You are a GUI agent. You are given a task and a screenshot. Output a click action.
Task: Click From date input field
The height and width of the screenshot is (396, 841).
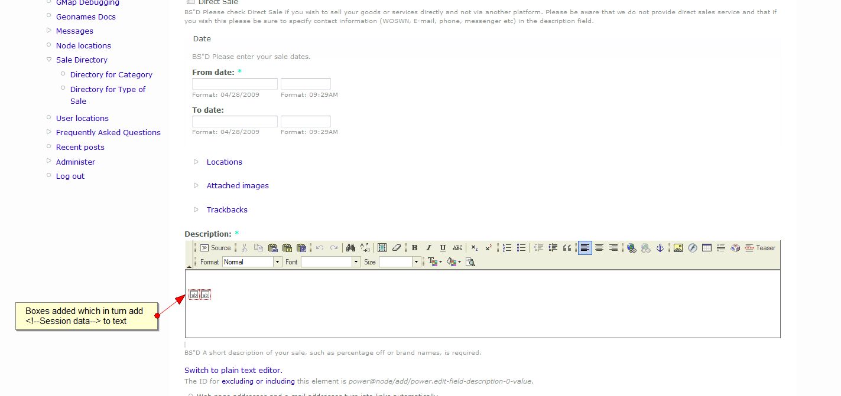[x=235, y=84]
